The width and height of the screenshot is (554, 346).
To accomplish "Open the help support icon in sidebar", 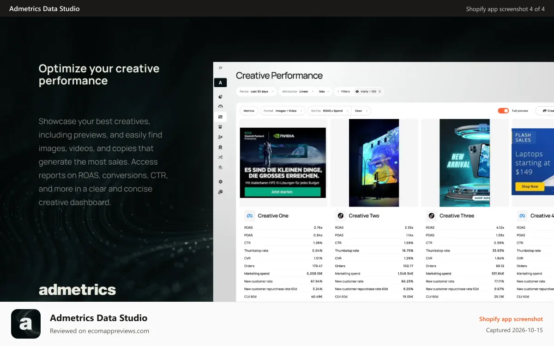I will [220, 192].
